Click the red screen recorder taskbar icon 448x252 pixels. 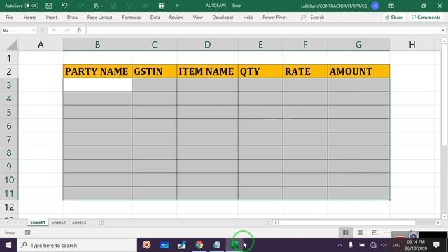(x=146, y=245)
